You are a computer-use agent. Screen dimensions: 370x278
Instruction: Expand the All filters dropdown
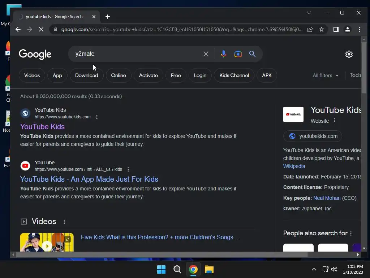click(x=326, y=75)
